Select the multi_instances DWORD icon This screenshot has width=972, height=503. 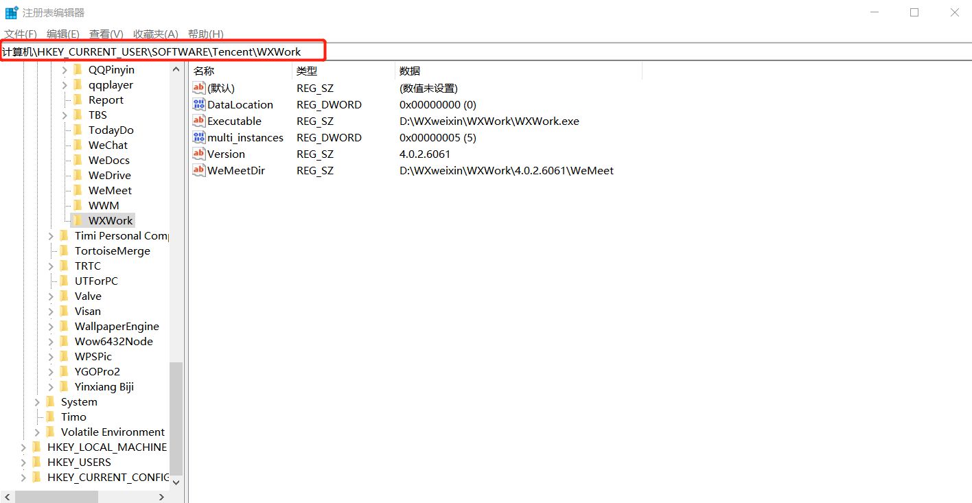(199, 137)
